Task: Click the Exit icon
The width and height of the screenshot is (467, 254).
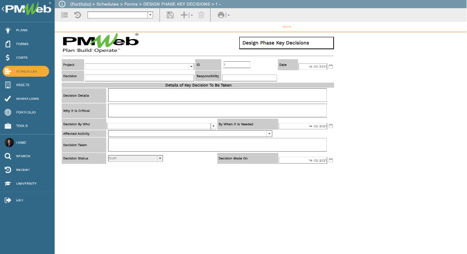Action: 8,200
